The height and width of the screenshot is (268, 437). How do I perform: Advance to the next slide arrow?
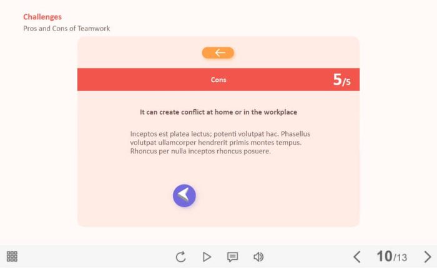pos(428,257)
